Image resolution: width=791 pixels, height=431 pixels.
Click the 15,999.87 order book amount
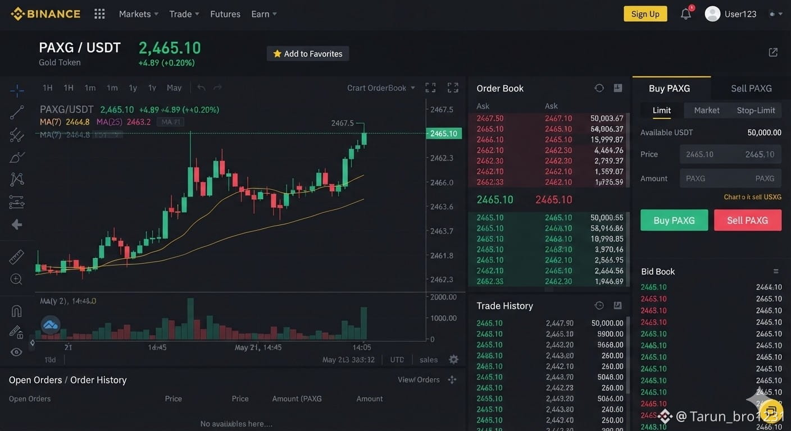[x=607, y=140]
